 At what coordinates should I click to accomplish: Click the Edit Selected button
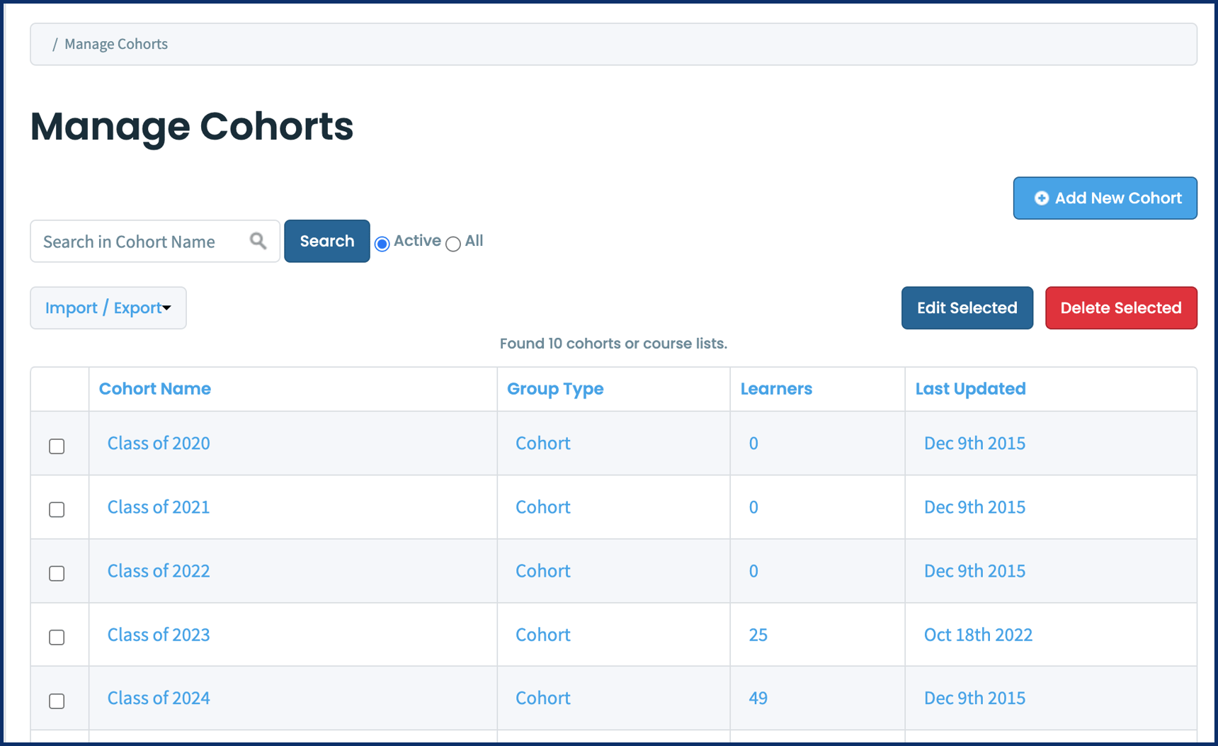(x=967, y=307)
